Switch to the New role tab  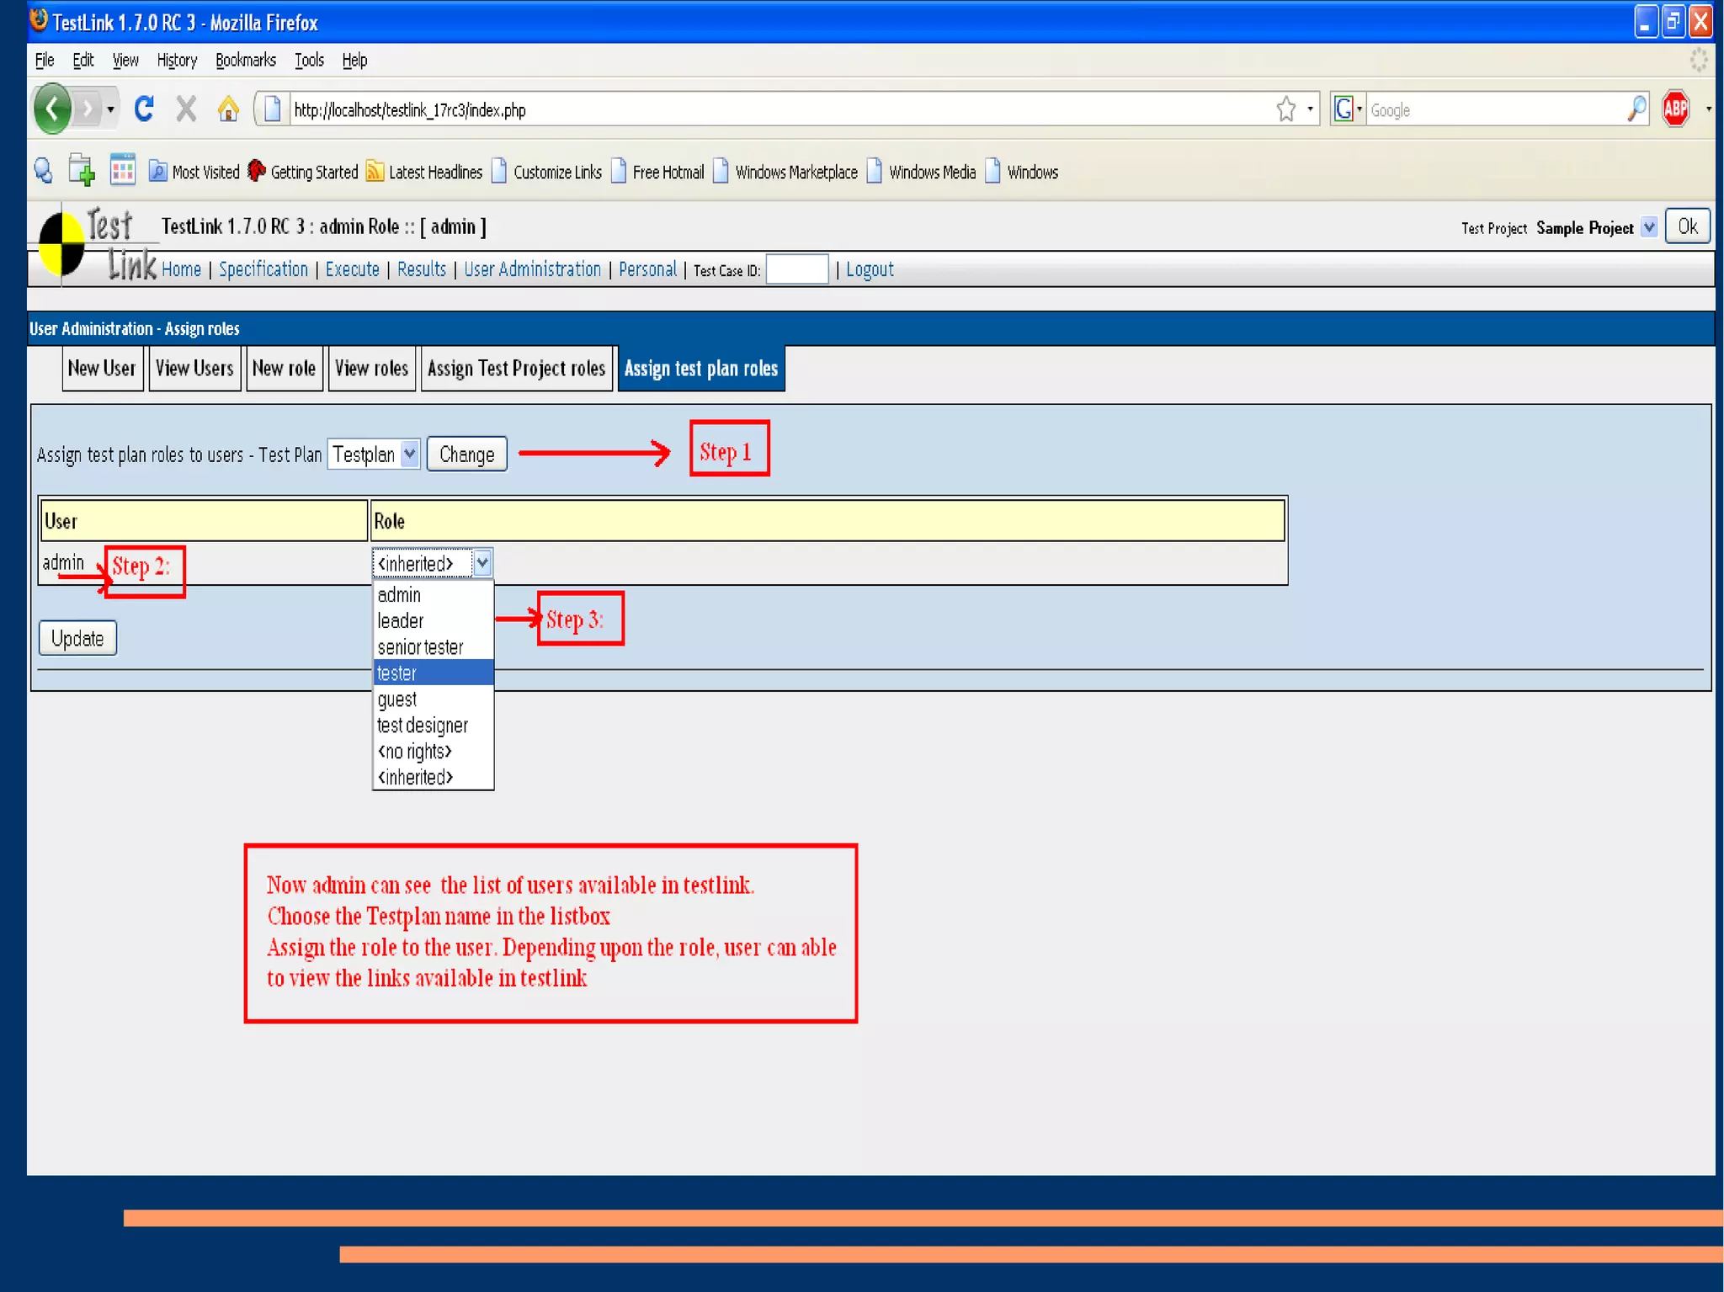pyautogui.click(x=284, y=369)
